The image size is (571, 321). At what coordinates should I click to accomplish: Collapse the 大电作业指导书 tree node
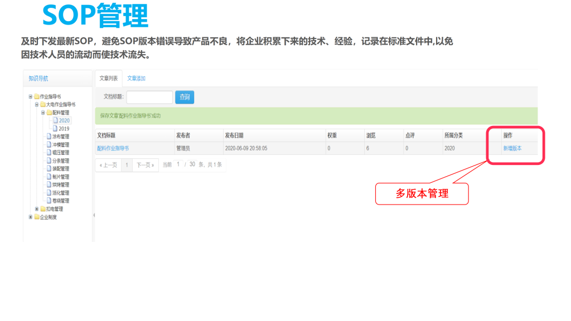[37, 104]
